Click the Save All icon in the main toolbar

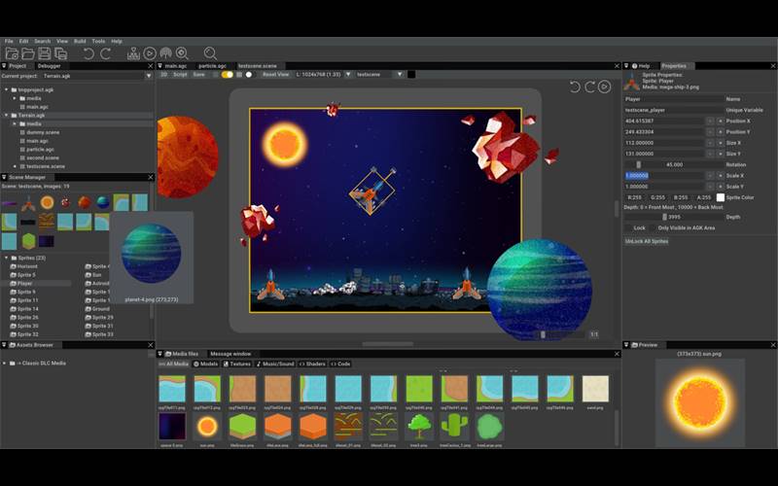[61, 53]
